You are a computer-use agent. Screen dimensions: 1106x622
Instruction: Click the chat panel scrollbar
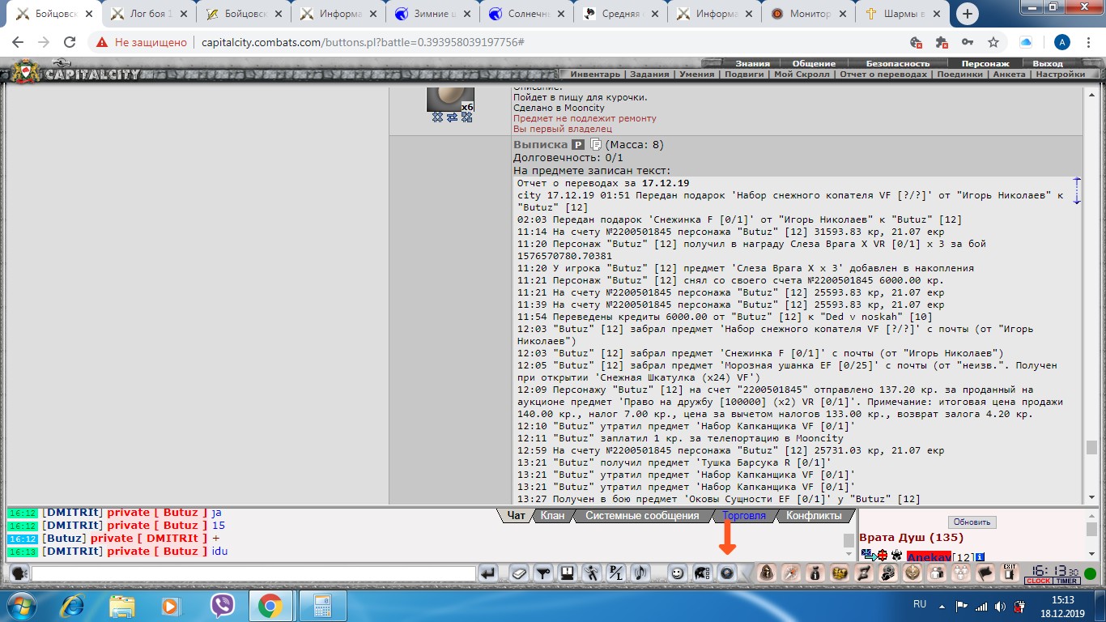(848, 539)
